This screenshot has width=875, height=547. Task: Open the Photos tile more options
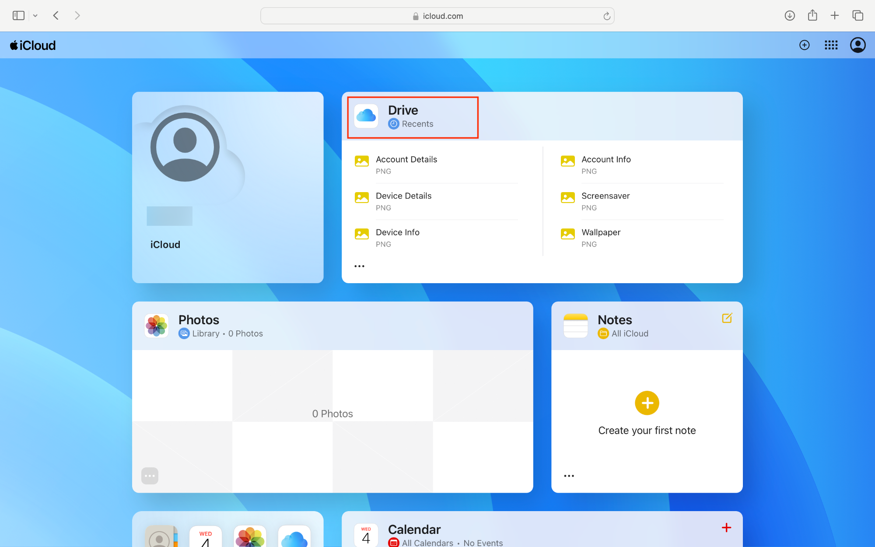pos(150,476)
